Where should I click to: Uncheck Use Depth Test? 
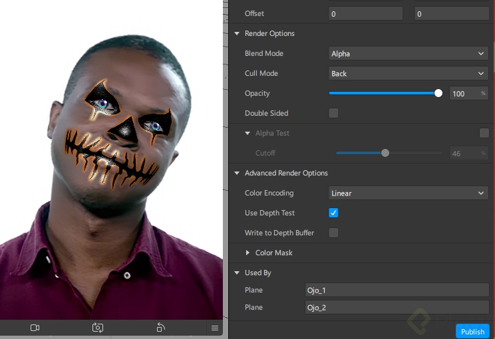(x=333, y=213)
